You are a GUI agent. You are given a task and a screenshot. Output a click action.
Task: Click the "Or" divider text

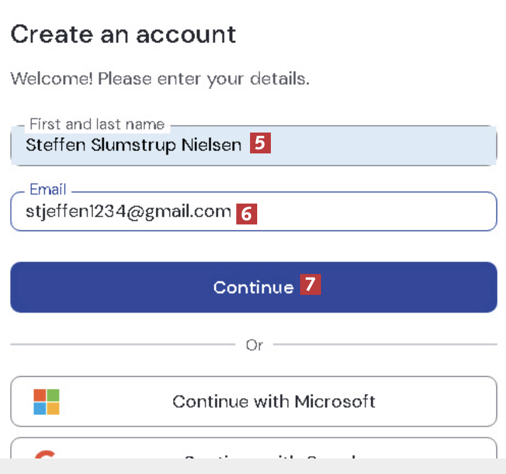coord(254,345)
